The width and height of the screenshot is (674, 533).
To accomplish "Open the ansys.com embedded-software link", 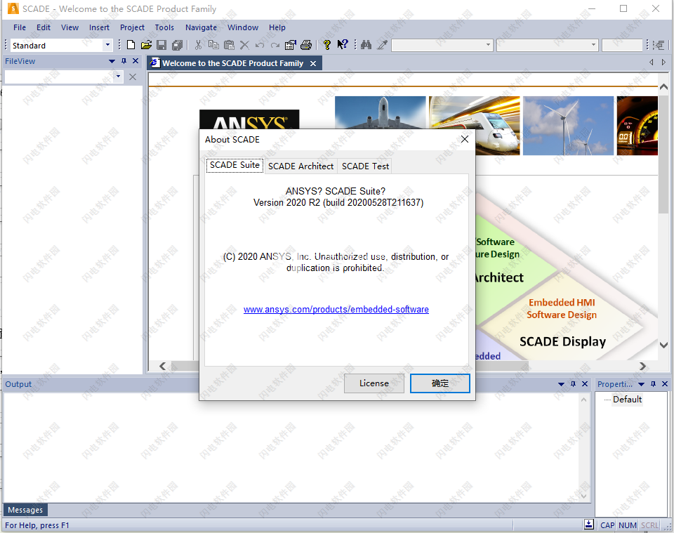I will tap(336, 310).
